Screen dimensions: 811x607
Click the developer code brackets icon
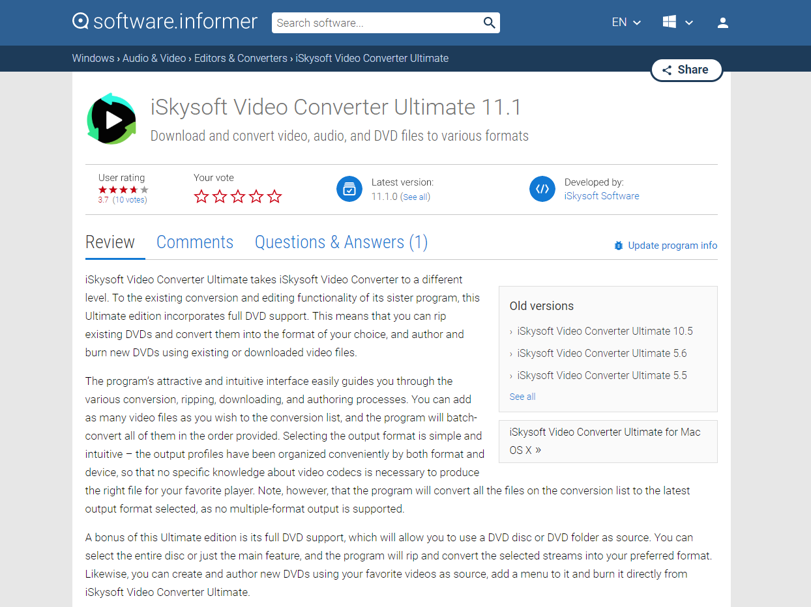[x=542, y=189]
